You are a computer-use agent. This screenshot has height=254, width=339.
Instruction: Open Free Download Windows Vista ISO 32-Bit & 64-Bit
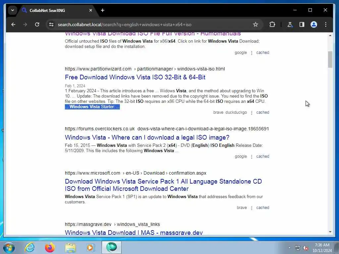[x=135, y=77]
